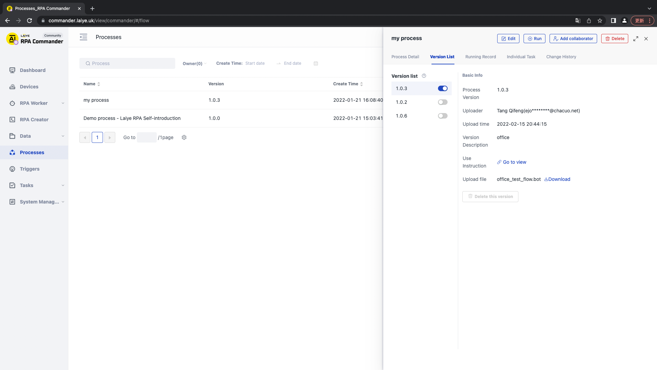Close the my process panel
The width and height of the screenshot is (657, 370).
(646, 39)
